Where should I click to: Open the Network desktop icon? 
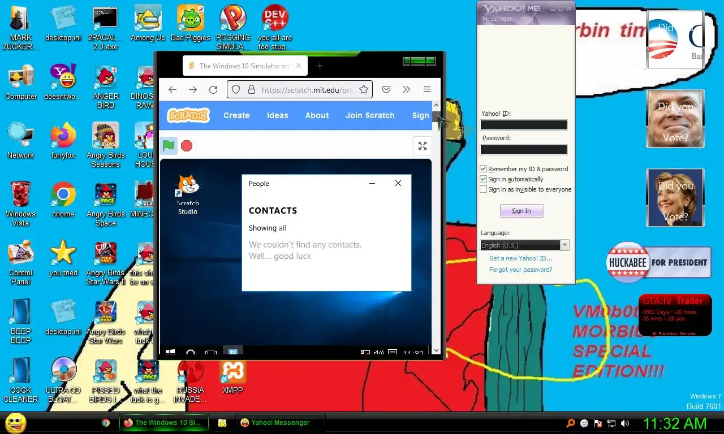pyautogui.click(x=21, y=141)
